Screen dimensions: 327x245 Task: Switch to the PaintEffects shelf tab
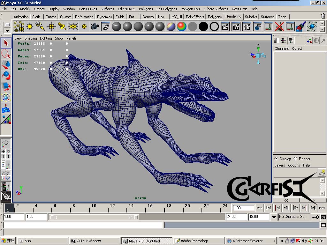tap(195, 17)
